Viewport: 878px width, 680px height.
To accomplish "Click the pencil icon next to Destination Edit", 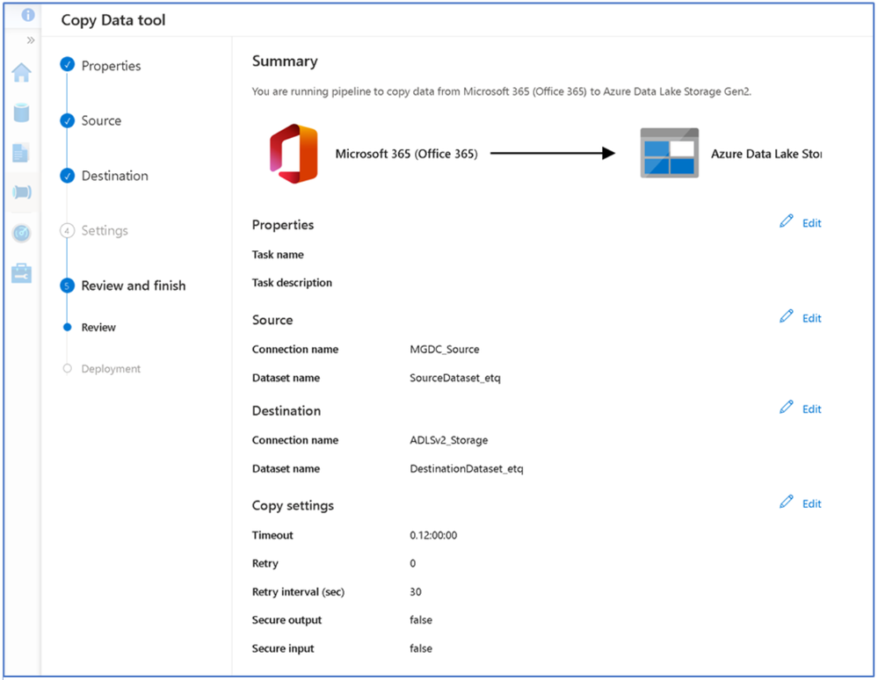I will 787,407.
